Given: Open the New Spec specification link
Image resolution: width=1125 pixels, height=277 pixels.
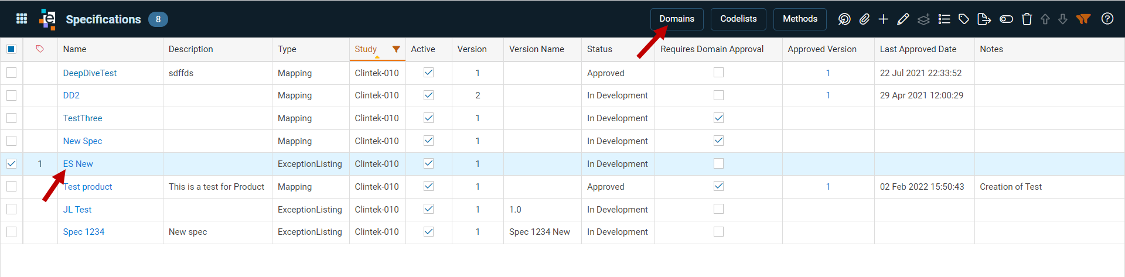Looking at the screenshot, I should [x=83, y=141].
